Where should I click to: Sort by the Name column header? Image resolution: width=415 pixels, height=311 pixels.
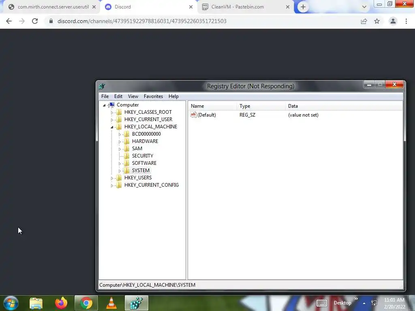point(213,106)
